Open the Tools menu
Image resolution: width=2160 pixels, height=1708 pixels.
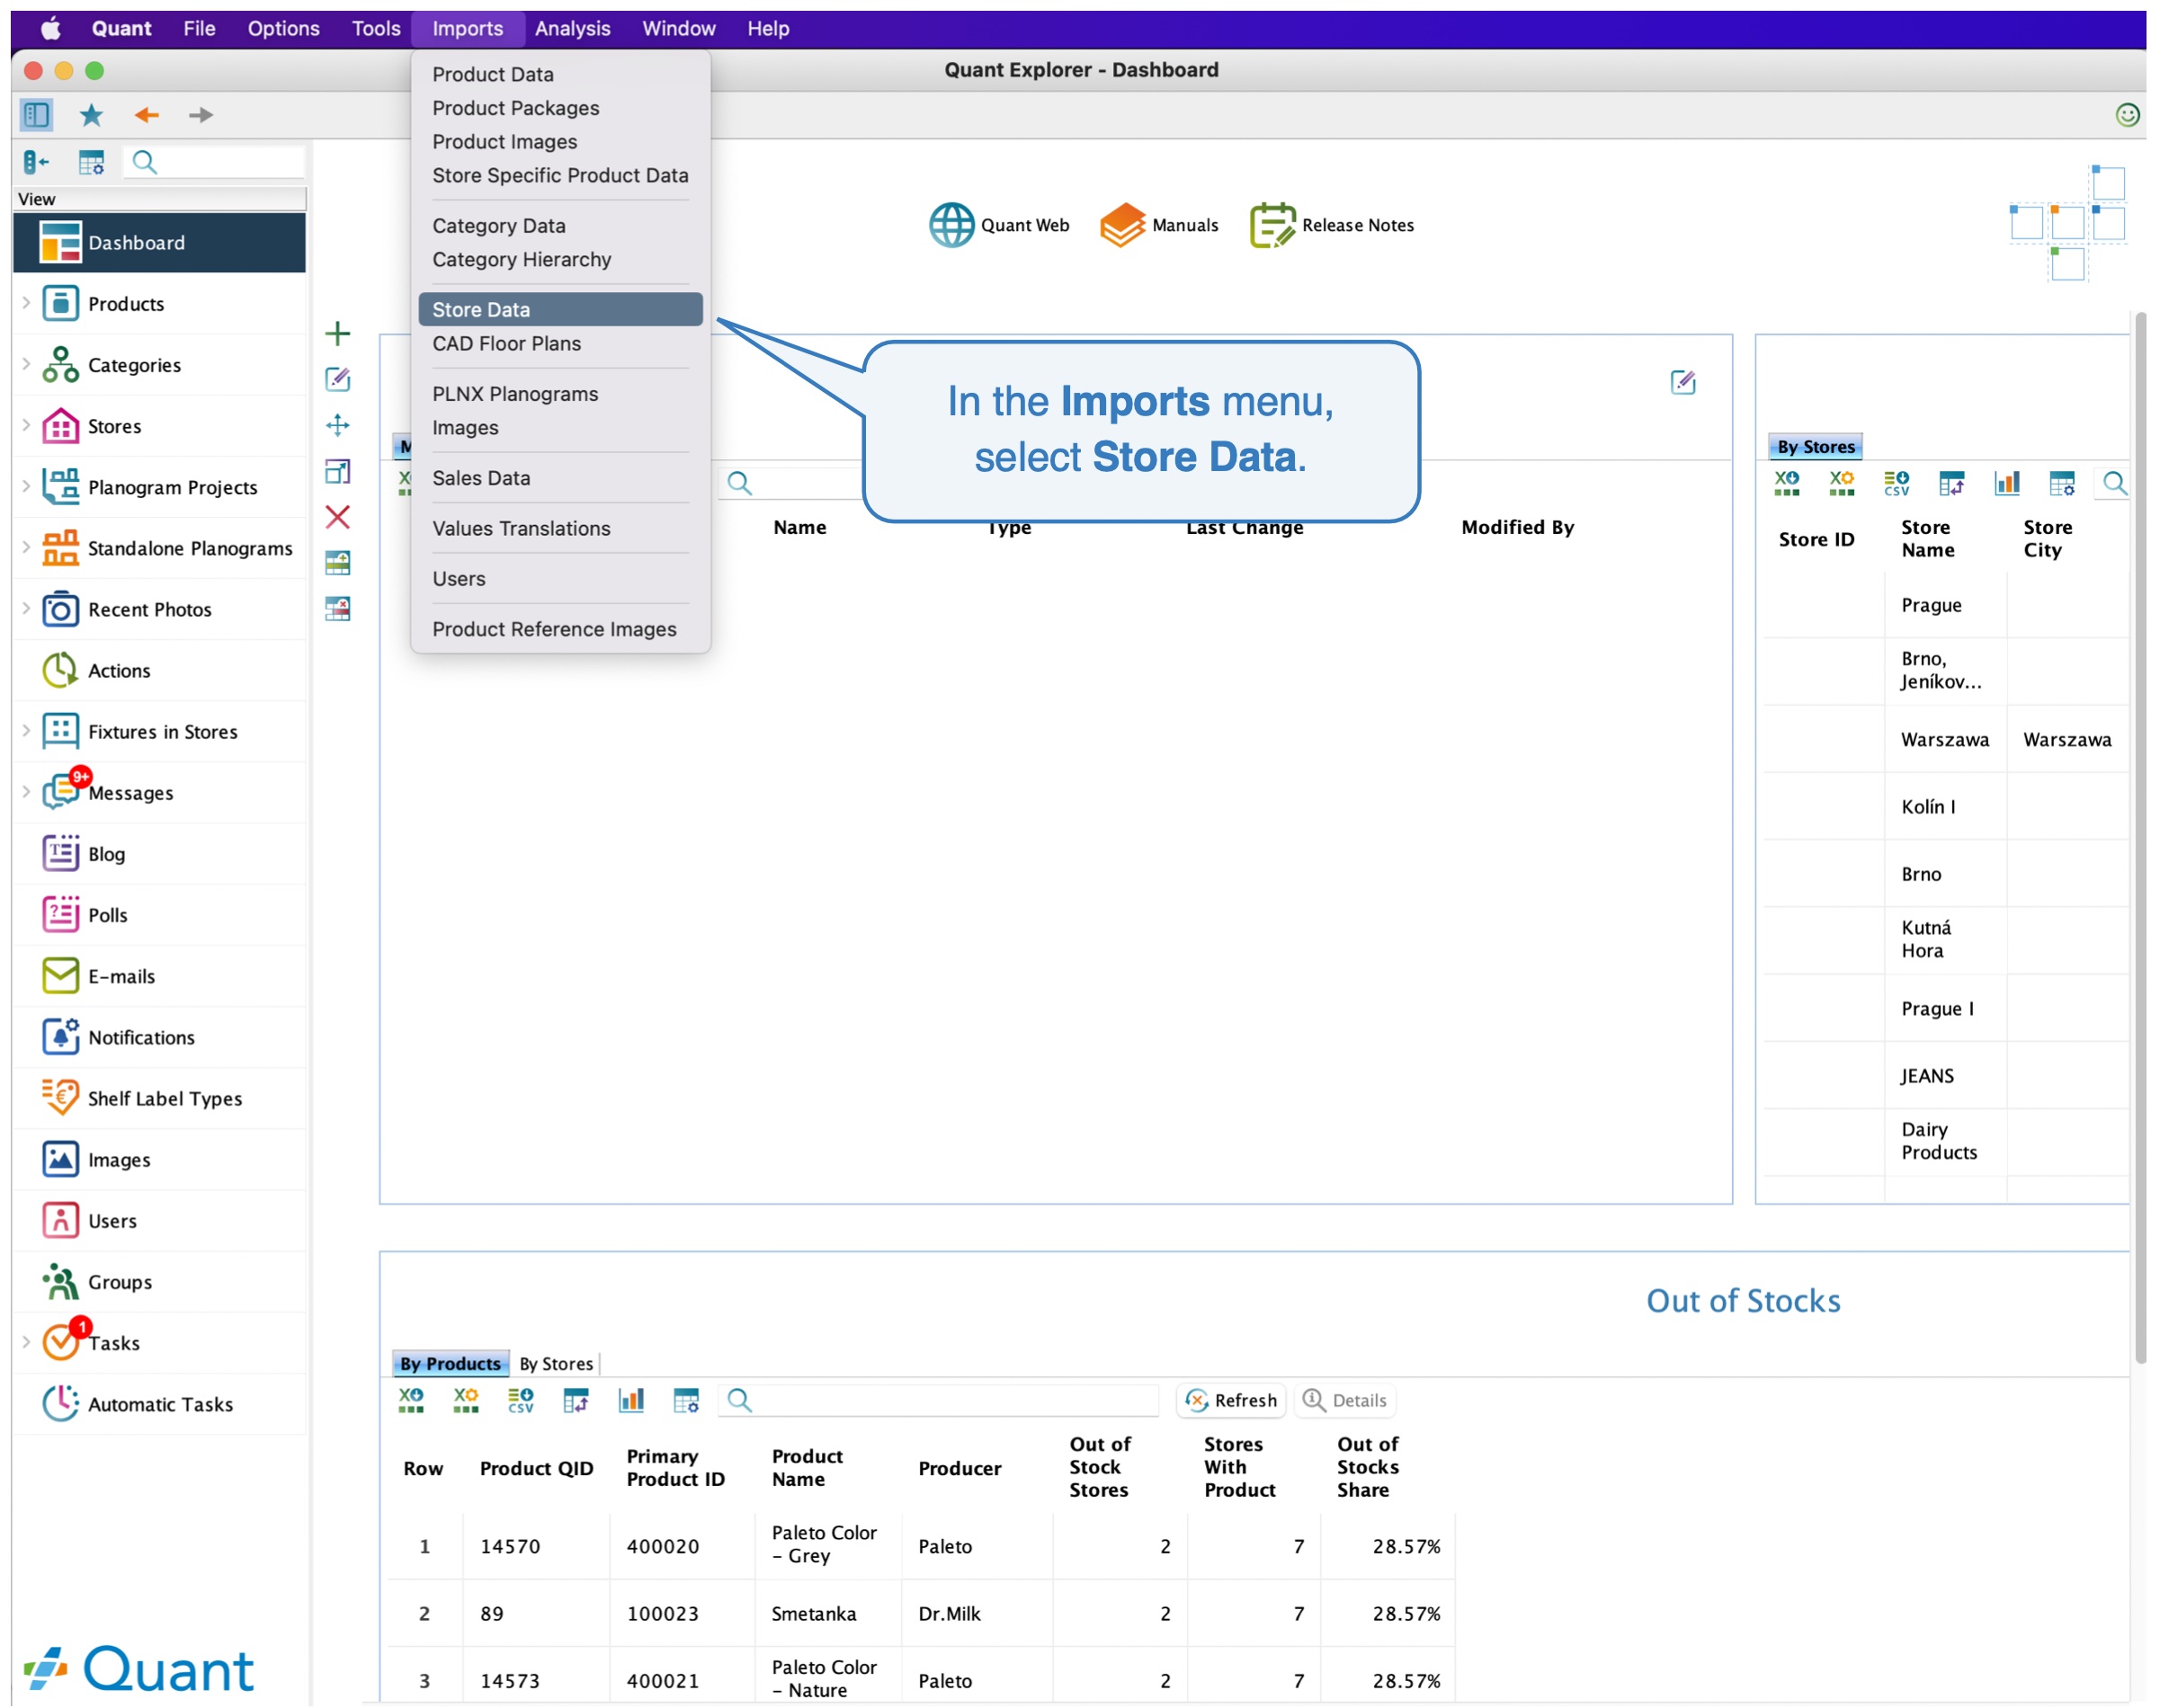(x=376, y=28)
